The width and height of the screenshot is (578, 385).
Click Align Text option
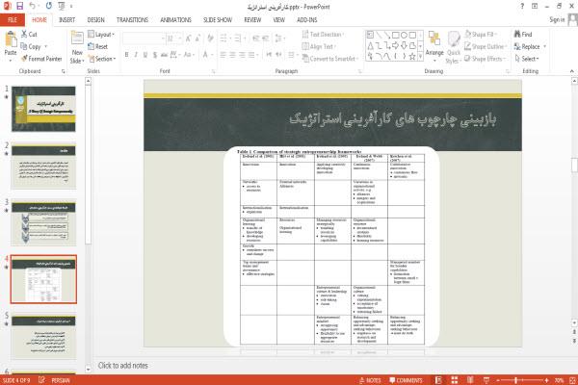(x=319, y=46)
